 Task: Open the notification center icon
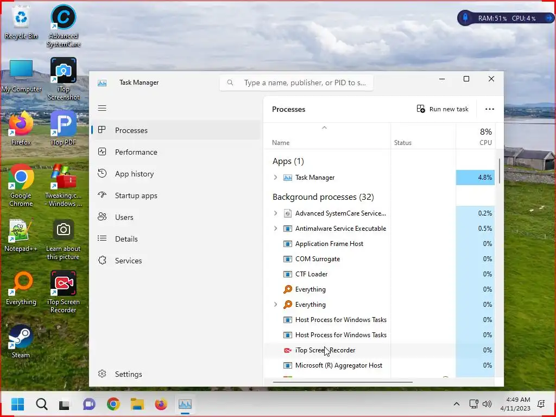coord(541,404)
